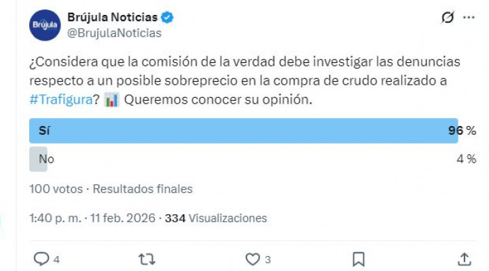This screenshot has height=271, width=489.
Task: Bookmark this post
Action: click(x=359, y=258)
